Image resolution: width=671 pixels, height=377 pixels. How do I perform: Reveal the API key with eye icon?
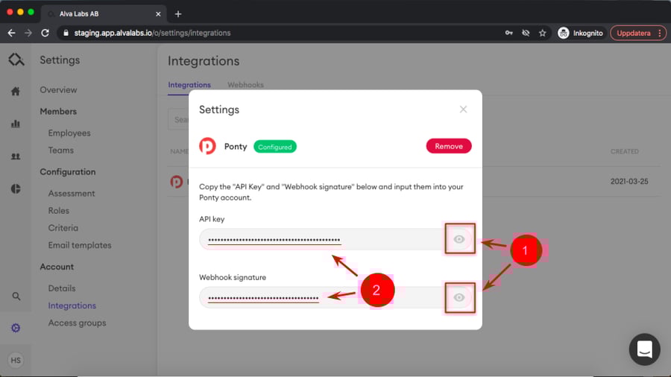coord(459,239)
